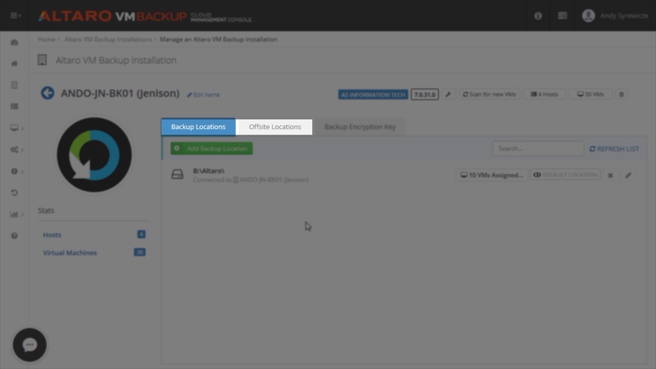This screenshot has height=369, width=656.
Task: Click the installation page tablet icon
Action: point(43,60)
